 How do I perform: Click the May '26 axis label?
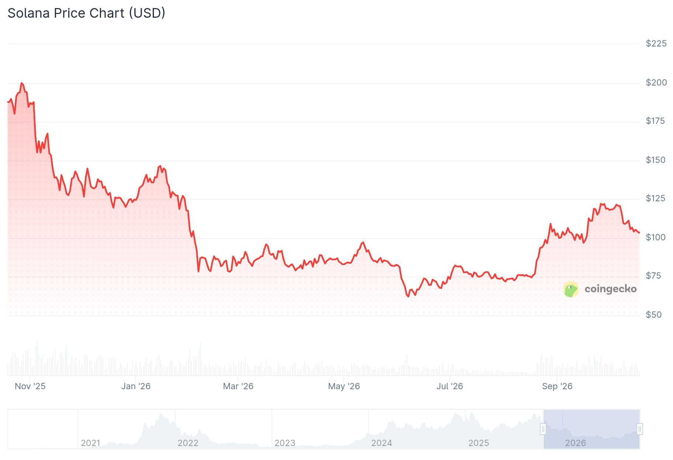344,386
